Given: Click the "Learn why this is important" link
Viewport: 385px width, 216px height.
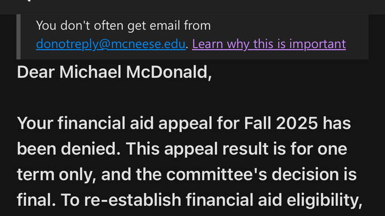Looking at the screenshot, I should pyautogui.click(x=269, y=44).
